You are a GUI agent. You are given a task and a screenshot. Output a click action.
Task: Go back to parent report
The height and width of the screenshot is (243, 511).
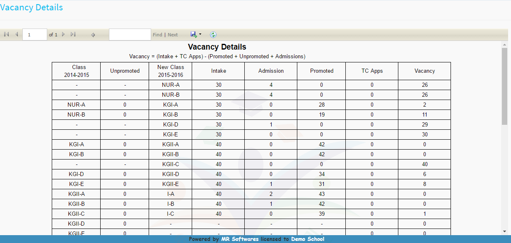tap(93, 35)
